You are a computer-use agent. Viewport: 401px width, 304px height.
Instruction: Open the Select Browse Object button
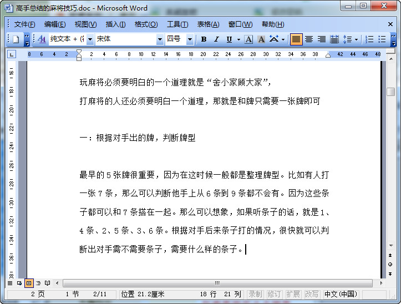(390, 265)
